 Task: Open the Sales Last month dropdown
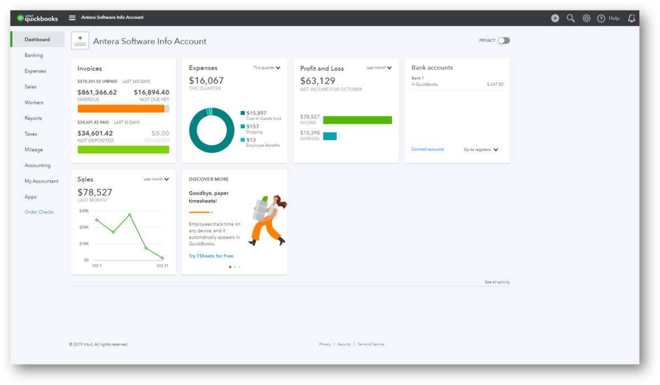pos(156,179)
